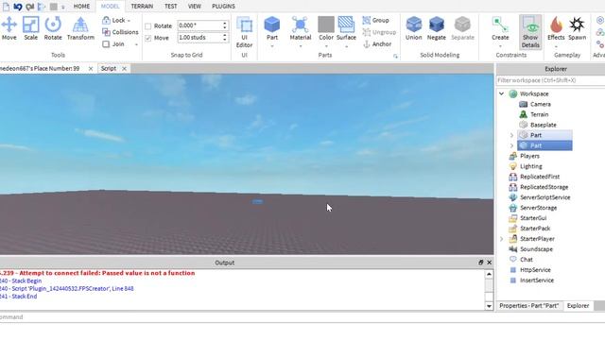This screenshot has width=605, height=340.
Task: Anchor the selected part
Action: pyautogui.click(x=377, y=44)
